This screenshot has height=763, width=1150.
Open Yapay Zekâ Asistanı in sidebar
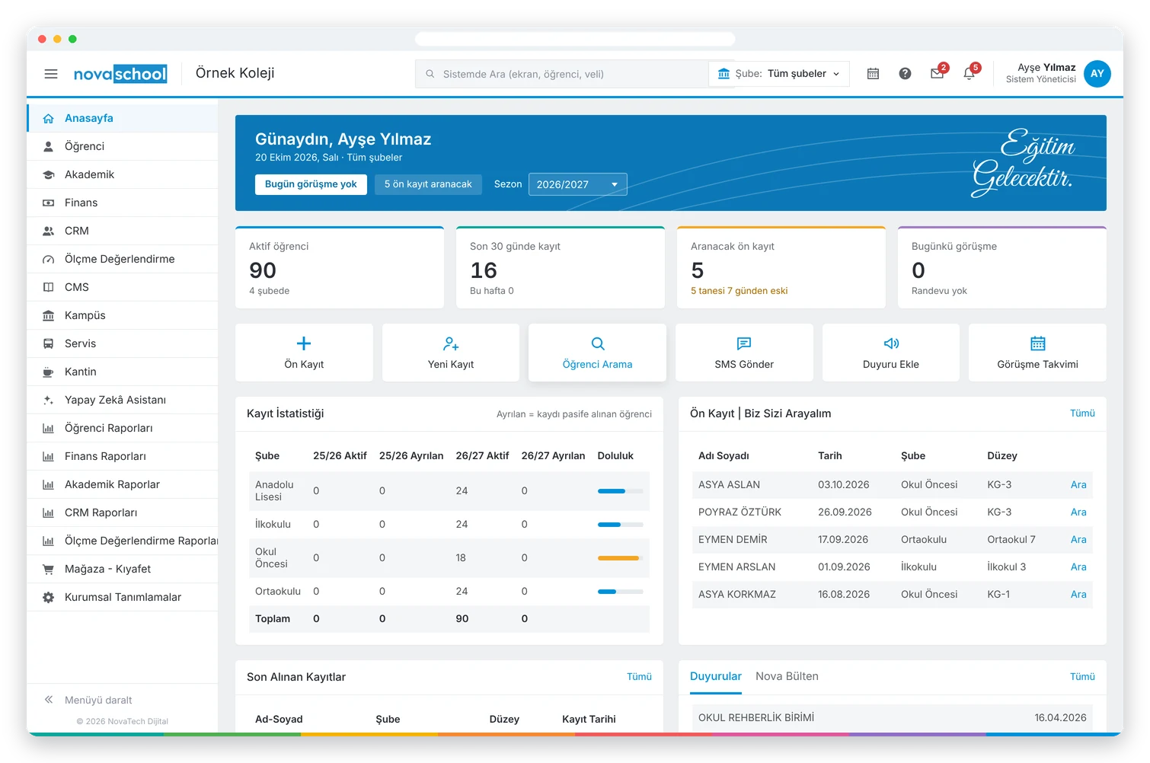tap(122, 400)
